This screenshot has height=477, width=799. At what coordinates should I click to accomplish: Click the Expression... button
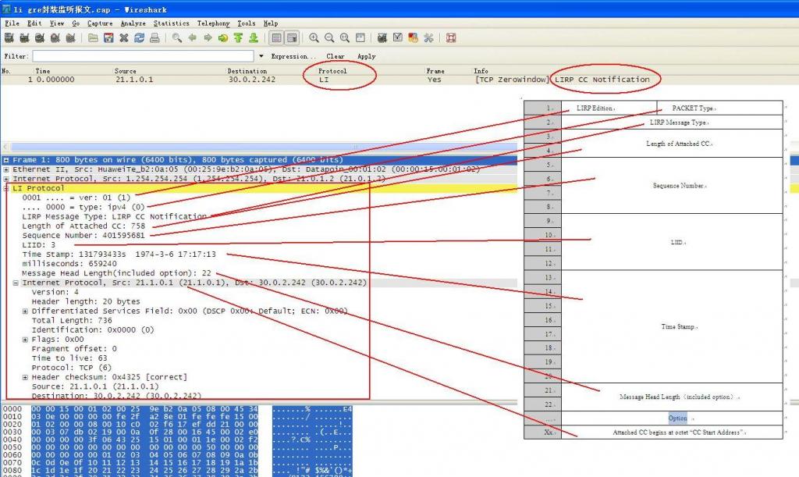point(293,56)
